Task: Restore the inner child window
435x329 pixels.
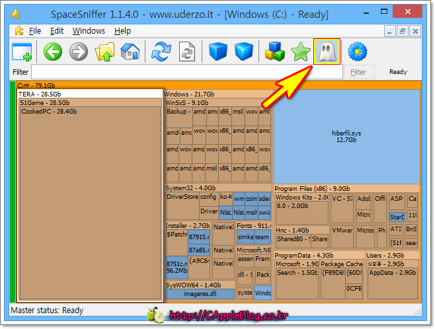Action: (403, 31)
